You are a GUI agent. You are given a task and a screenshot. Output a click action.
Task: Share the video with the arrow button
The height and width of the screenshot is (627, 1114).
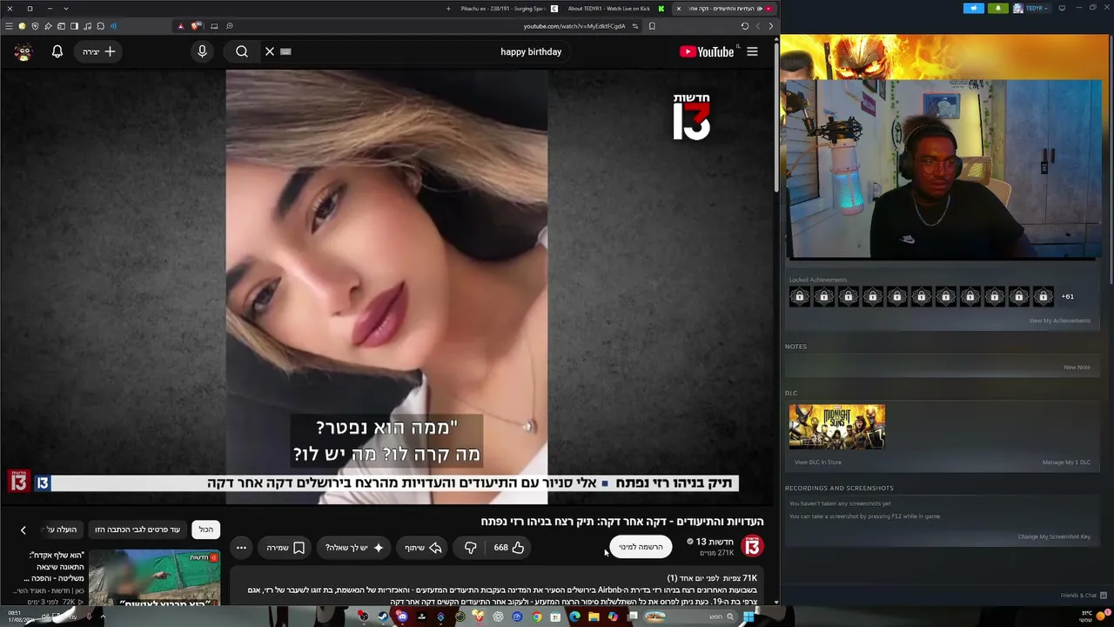pos(424,548)
